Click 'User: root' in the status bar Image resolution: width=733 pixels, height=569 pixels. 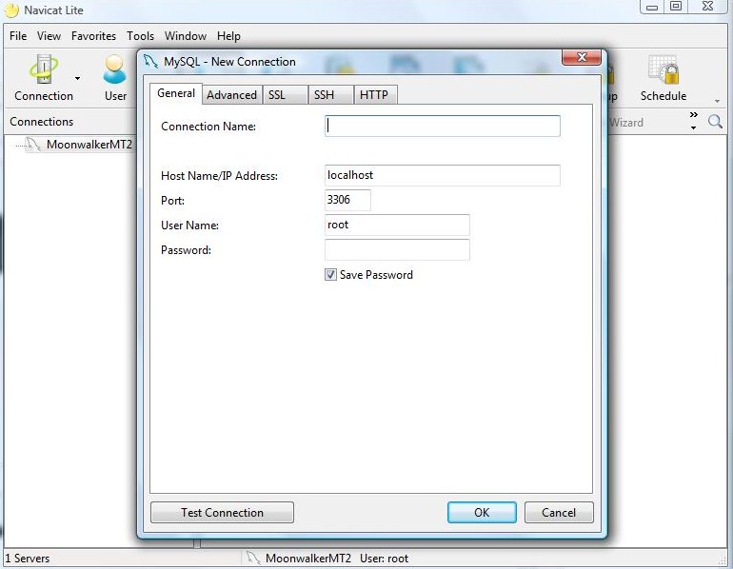point(384,559)
